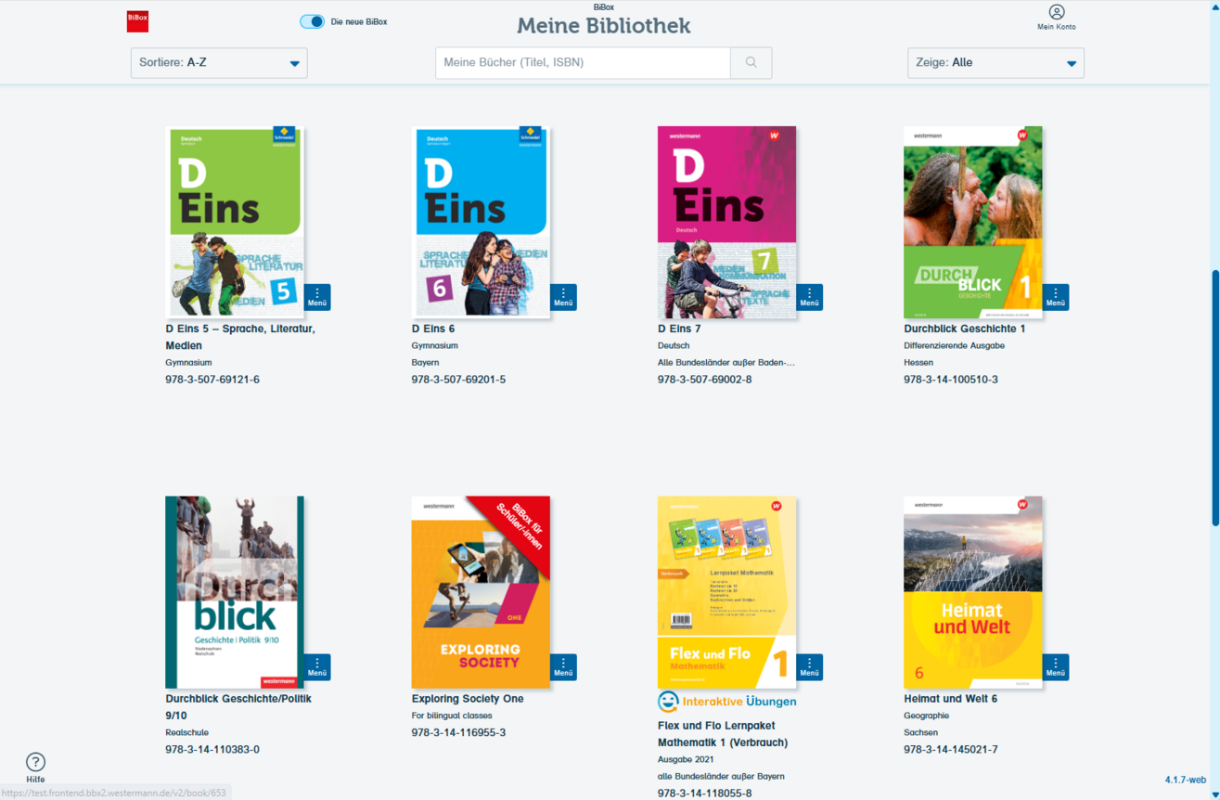Click the red BiBox logo

pos(137,21)
